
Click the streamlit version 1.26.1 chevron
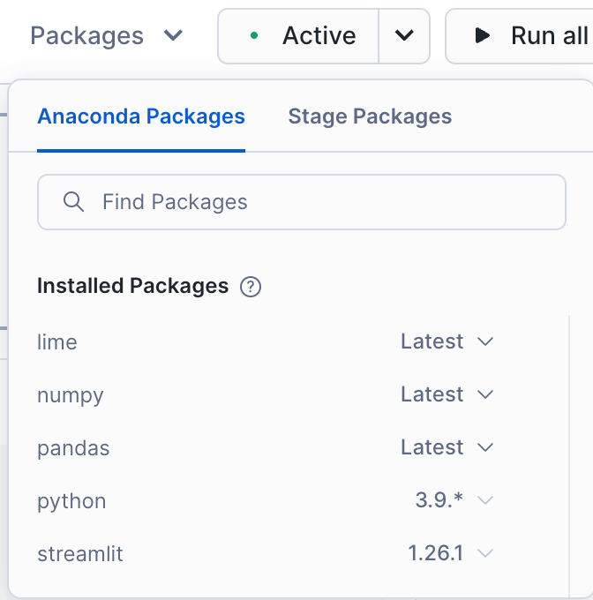484,554
